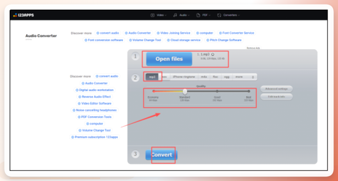Click the top 'Volume Change Tool' link
Viewport: 338px width, 181px height.
(145, 40)
